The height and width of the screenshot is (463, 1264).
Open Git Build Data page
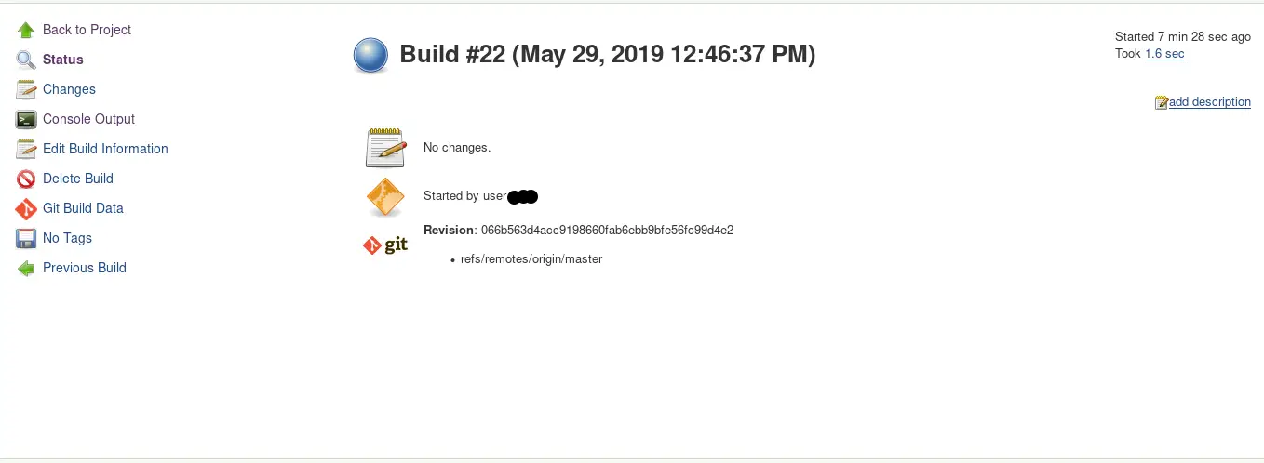click(x=83, y=208)
